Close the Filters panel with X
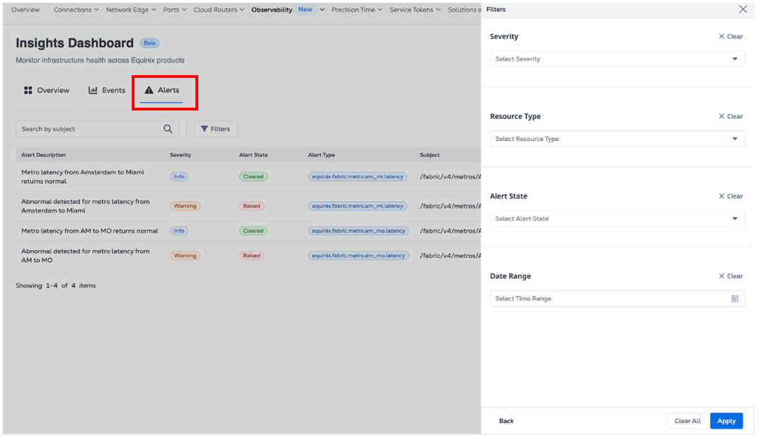759x440 pixels. coord(743,9)
